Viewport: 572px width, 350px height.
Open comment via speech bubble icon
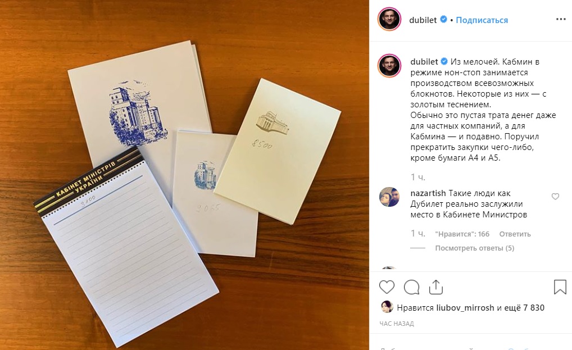411,287
